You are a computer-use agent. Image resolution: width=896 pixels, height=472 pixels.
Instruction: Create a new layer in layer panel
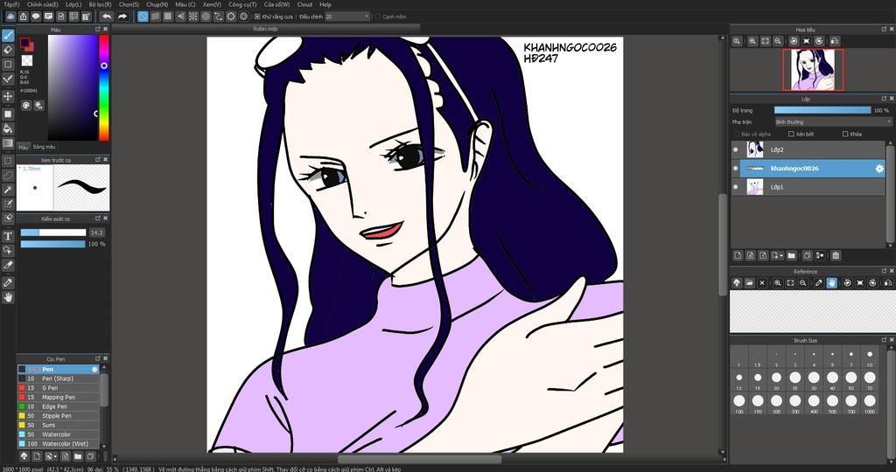point(737,256)
